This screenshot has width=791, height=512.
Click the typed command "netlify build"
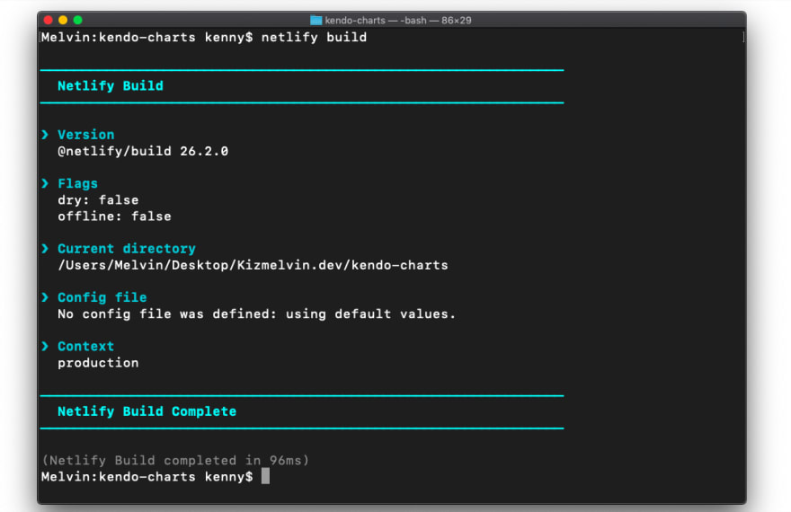(x=314, y=38)
